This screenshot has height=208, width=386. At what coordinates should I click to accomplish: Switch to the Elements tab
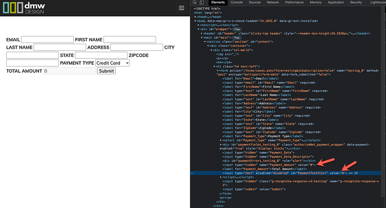[x=218, y=2]
